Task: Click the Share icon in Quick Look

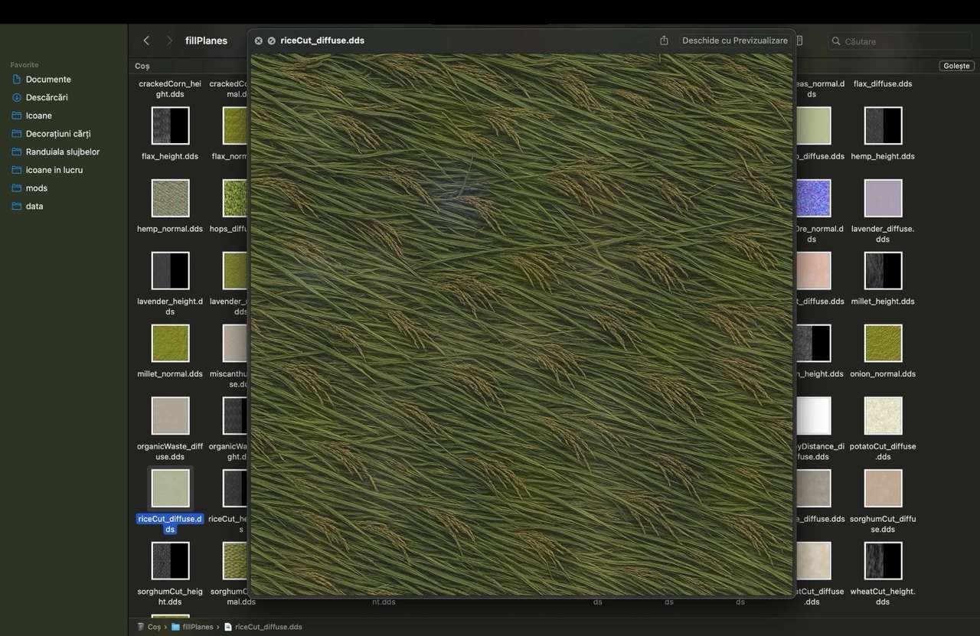Action: tap(664, 41)
